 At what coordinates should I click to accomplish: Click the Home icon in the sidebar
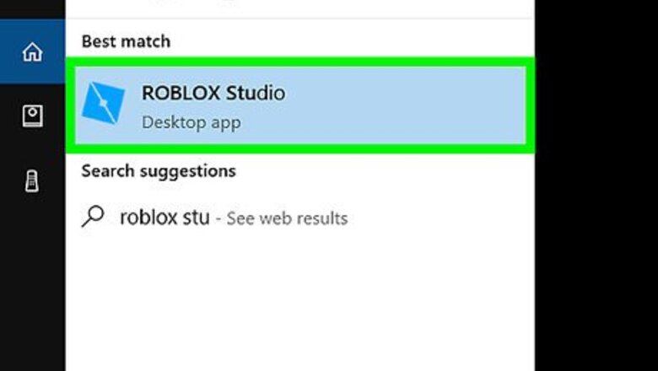click(32, 52)
